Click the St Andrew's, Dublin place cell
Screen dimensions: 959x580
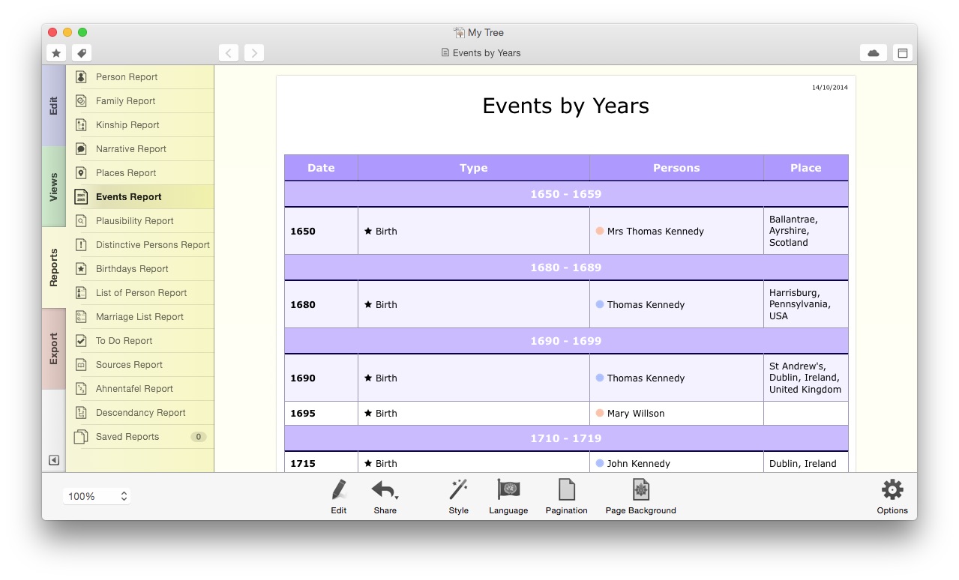click(806, 378)
